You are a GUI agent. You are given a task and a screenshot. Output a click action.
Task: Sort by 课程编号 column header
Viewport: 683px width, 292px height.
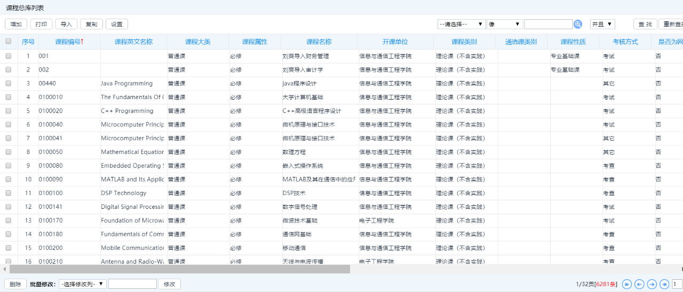pyautogui.click(x=69, y=42)
